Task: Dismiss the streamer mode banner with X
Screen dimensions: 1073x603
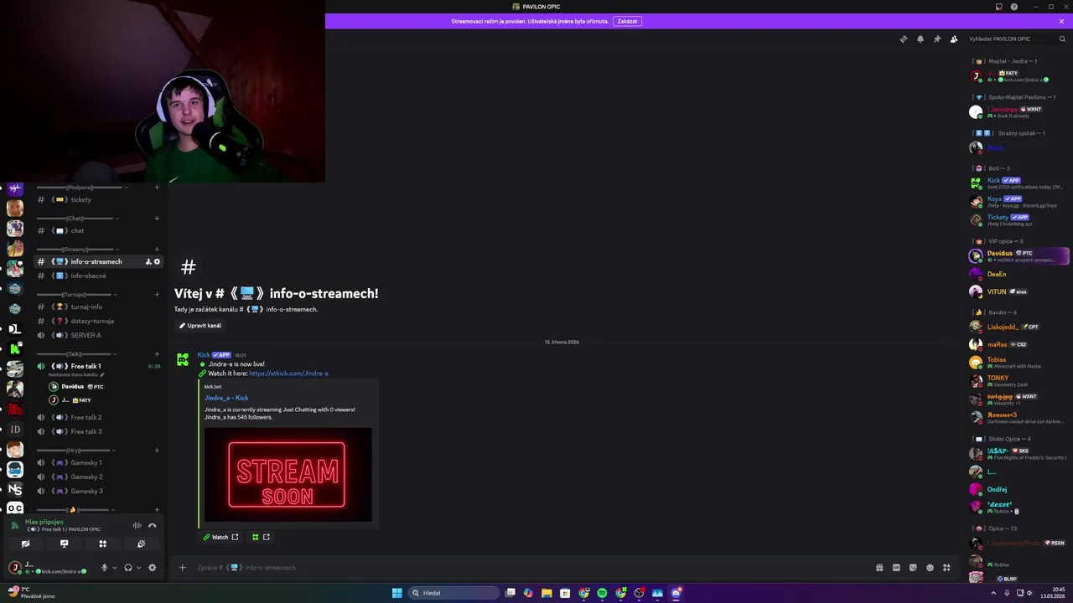Action: coord(1061,21)
